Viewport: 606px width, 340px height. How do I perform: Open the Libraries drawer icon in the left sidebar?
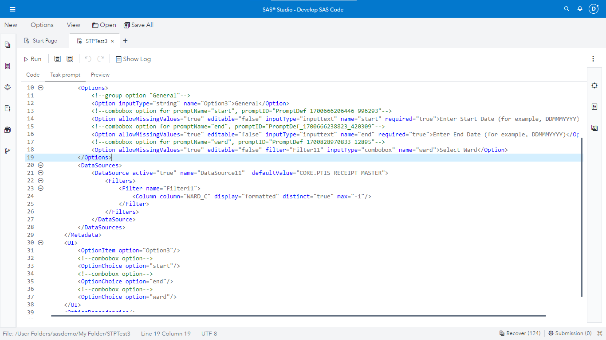[x=7, y=130]
